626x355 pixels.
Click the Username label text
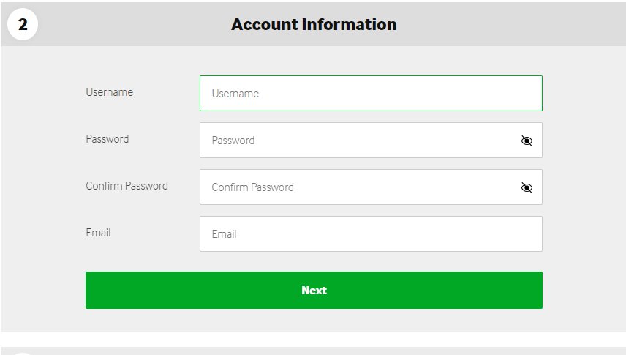click(x=110, y=92)
